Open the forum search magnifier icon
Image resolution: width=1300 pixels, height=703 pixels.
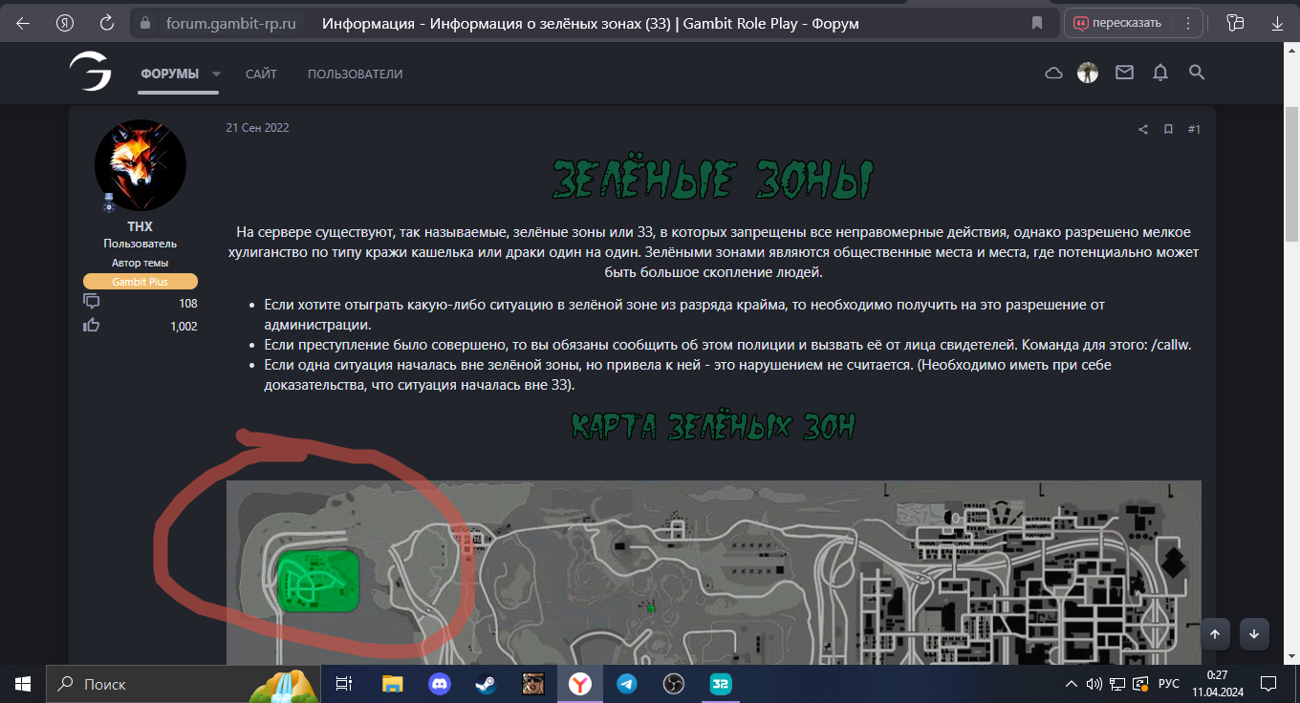1196,73
